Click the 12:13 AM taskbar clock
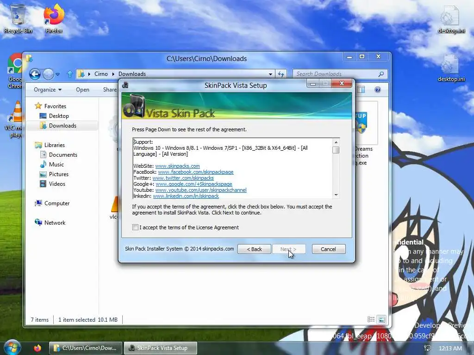 pyautogui.click(x=450, y=348)
